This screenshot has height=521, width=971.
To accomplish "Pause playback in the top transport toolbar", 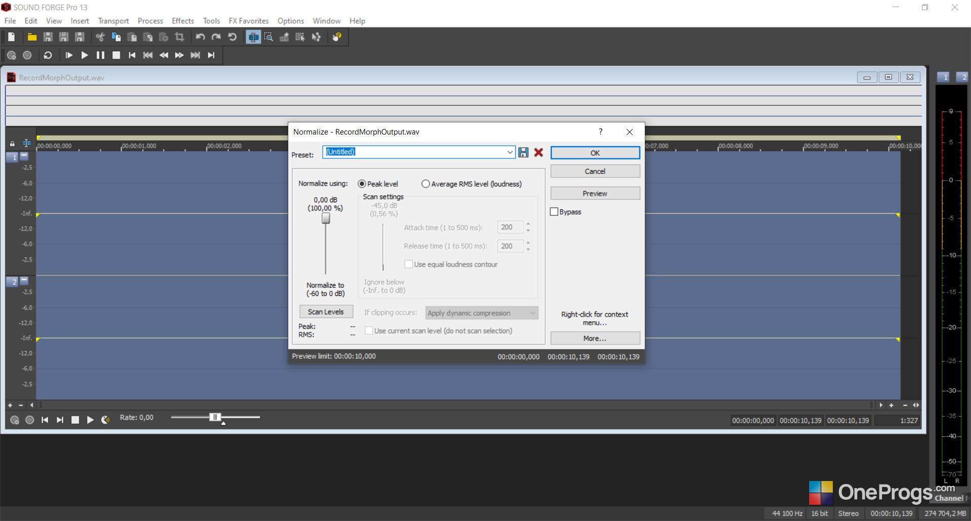I will (x=101, y=55).
